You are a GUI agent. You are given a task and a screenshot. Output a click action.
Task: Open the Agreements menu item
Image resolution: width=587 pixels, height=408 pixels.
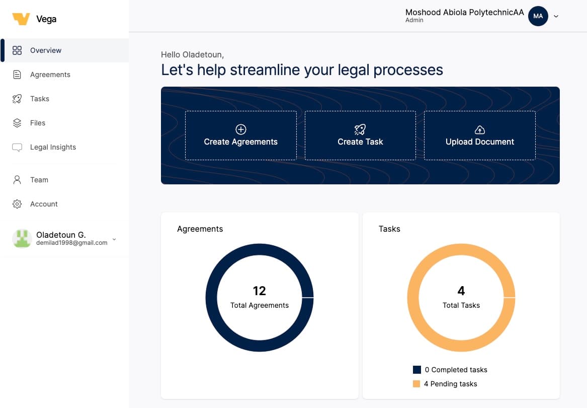click(x=50, y=75)
